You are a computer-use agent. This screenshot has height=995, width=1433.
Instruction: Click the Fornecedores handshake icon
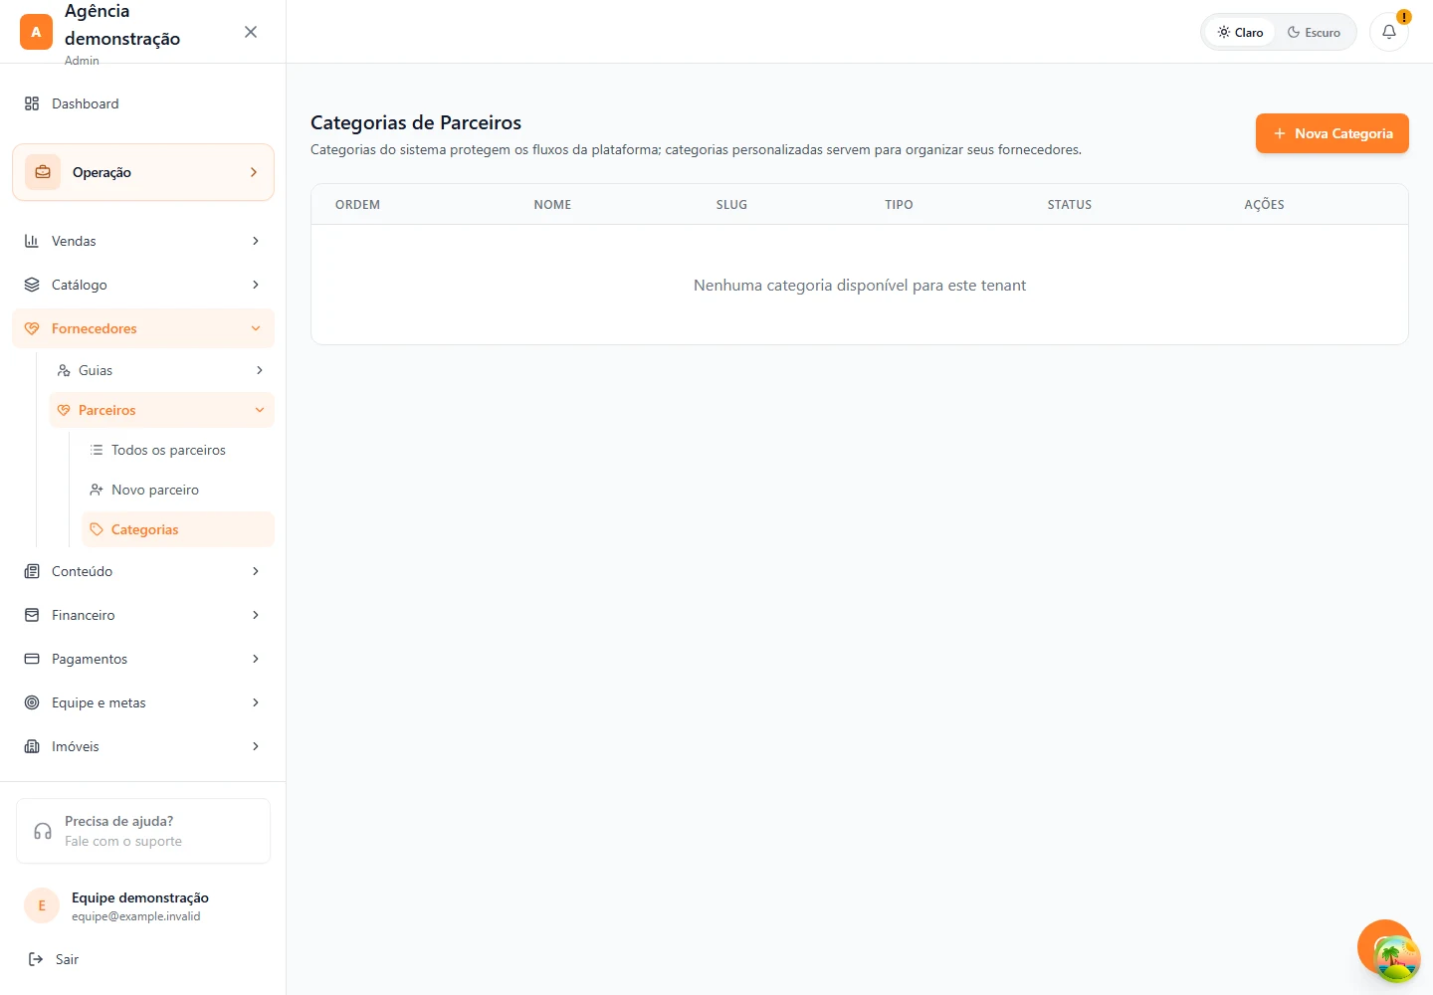(32, 328)
